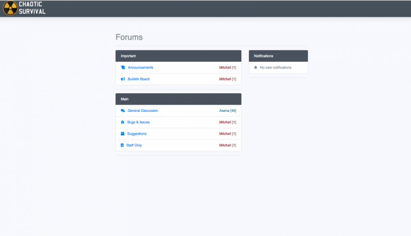Viewport: 411px width, 236px height.
Task: Click the notifications bell icon
Action: point(256,67)
